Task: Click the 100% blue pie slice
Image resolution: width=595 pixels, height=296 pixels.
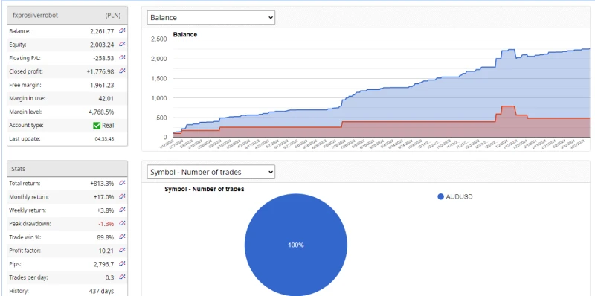Action: click(295, 245)
